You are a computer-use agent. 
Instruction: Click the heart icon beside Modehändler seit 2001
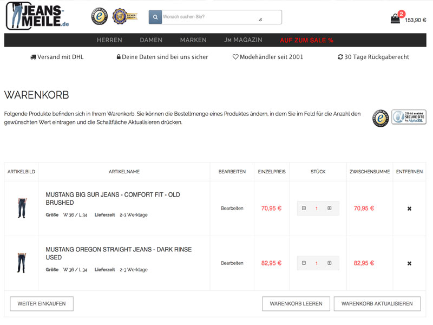(x=235, y=57)
